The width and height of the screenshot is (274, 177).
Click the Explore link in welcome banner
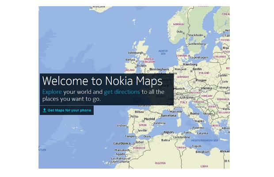(x=52, y=92)
